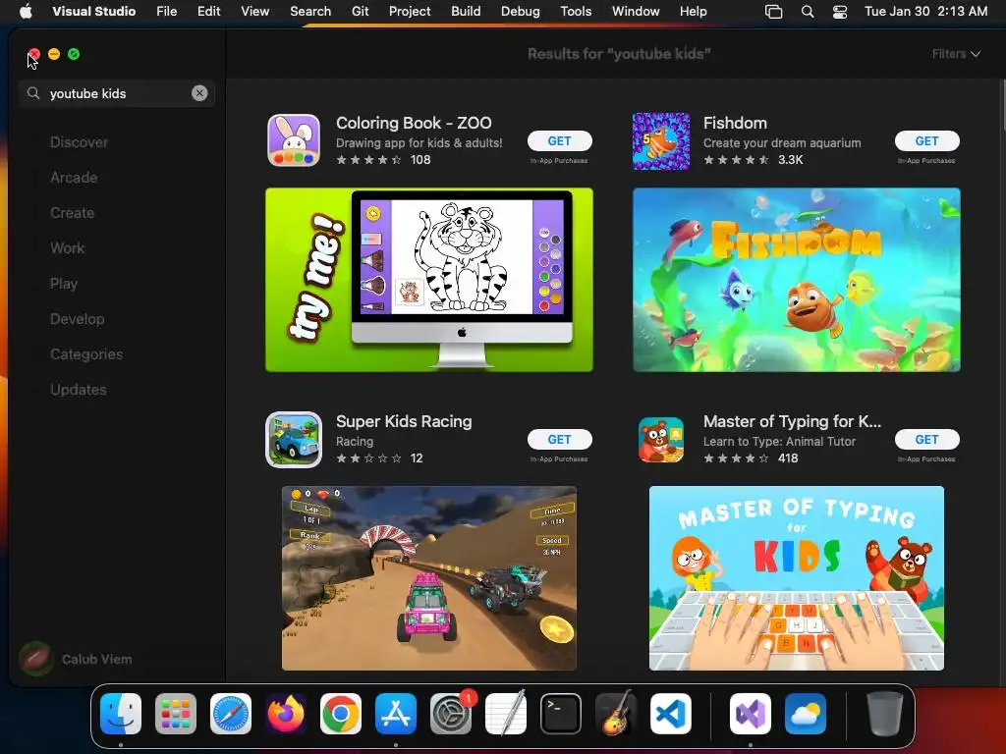Click inside the youtube kids search field
This screenshot has height=754, width=1006.
click(x=116, y=93)
